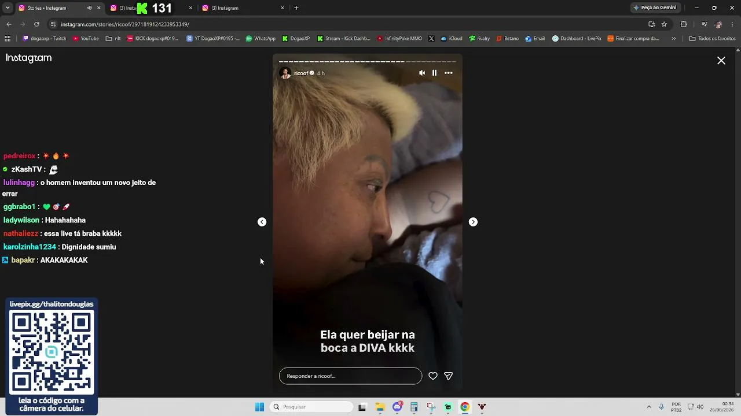Image resolution: width=741 pixels, height=416 pixels.
Task: Advance to the next story
Action: tap(473, 222)
